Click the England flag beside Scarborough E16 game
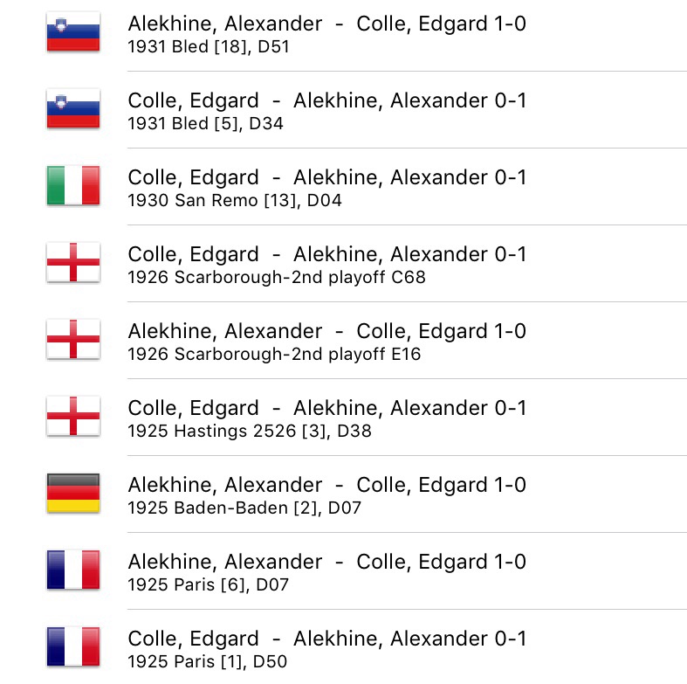This screenshot has height=684, width=687. pos(73,341)
